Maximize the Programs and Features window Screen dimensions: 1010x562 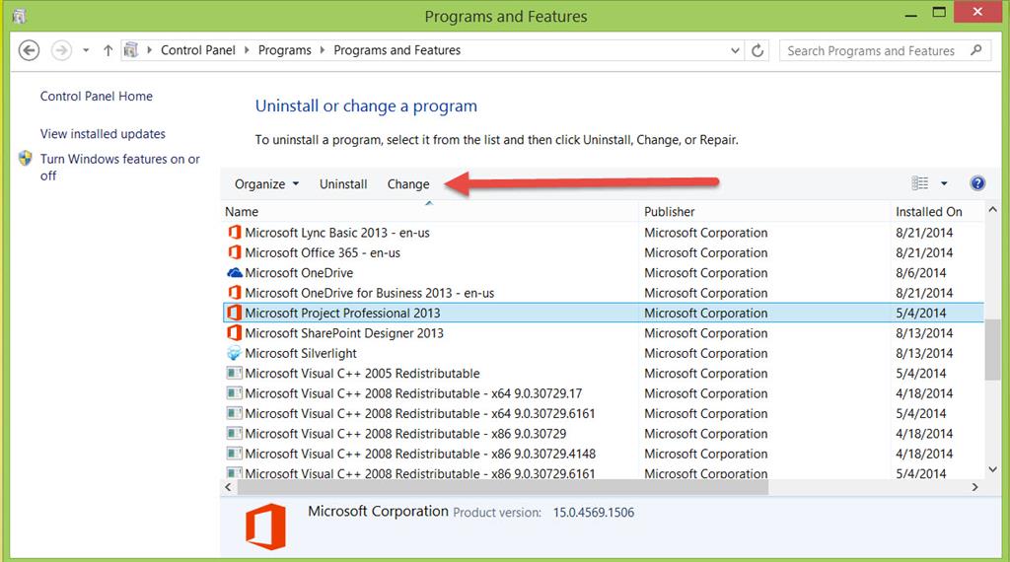click(939, 12)
